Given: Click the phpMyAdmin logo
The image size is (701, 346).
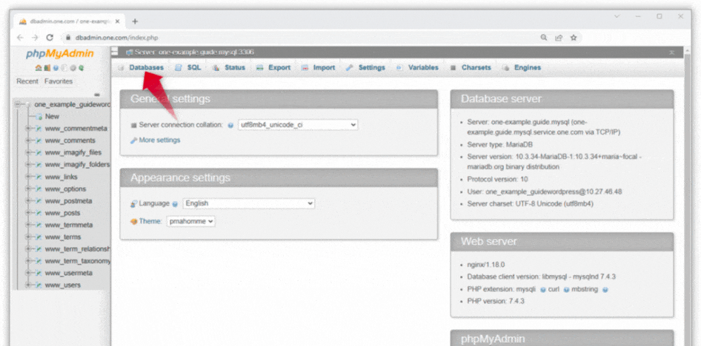Looking at the screenshot, I should click(x=60, y=54).
